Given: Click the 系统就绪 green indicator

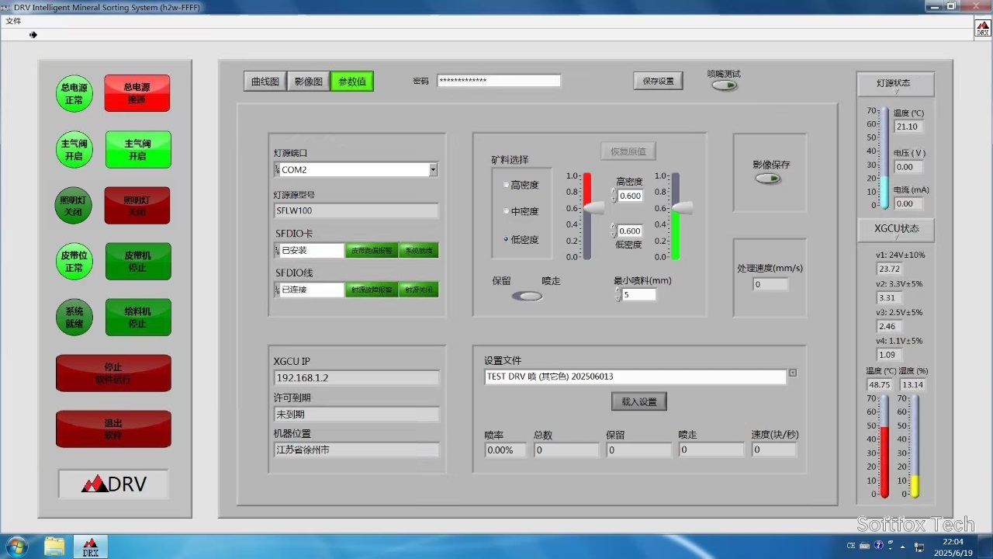Looking at the screenshot, I should point(74,317).
